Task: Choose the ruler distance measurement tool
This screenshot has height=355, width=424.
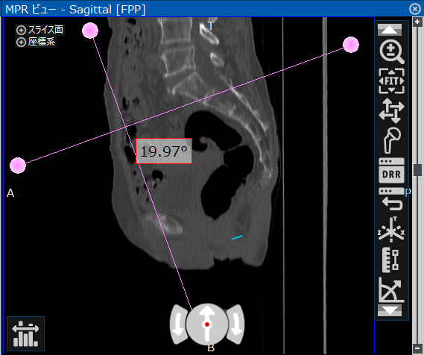Action: coord(390,260)
